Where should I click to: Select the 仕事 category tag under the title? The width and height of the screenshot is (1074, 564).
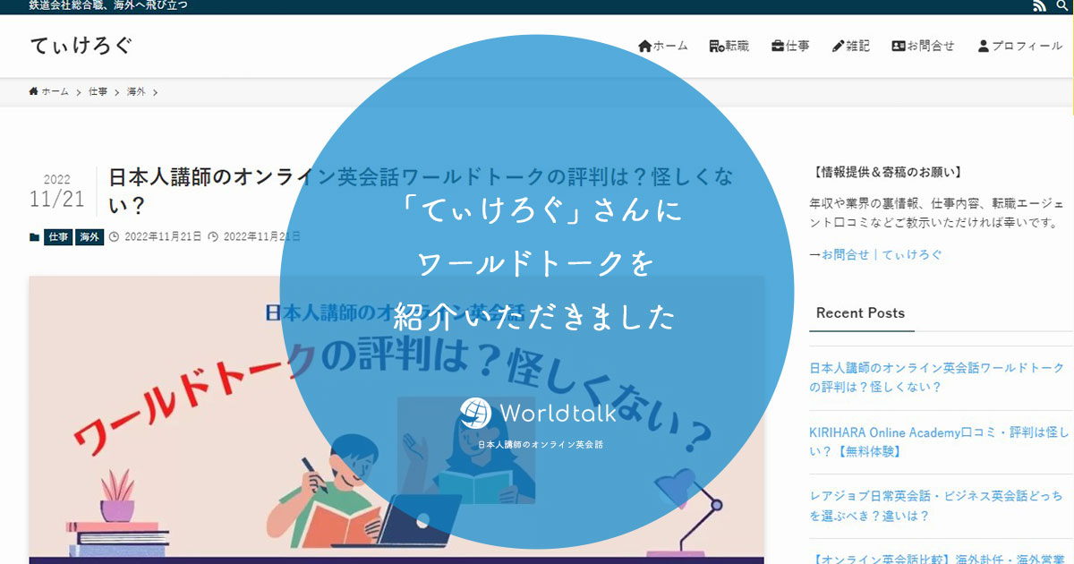[x=58, y=237]
